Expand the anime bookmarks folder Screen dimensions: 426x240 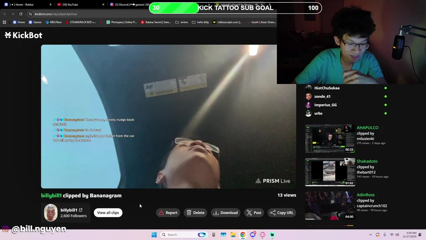(x=182, y=22)
